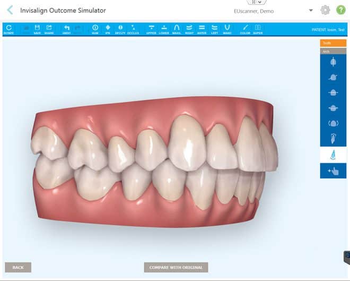Go back using the top-left chevron
This screenshot has height=281, width=350.
(x=10, y=10)
